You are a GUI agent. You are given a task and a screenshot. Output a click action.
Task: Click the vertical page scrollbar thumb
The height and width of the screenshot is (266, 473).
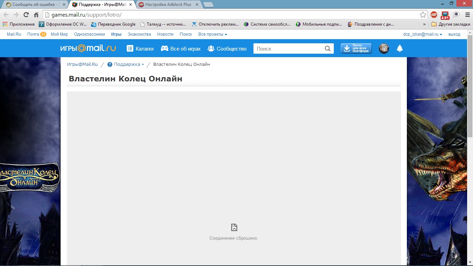tap(470, 86)
